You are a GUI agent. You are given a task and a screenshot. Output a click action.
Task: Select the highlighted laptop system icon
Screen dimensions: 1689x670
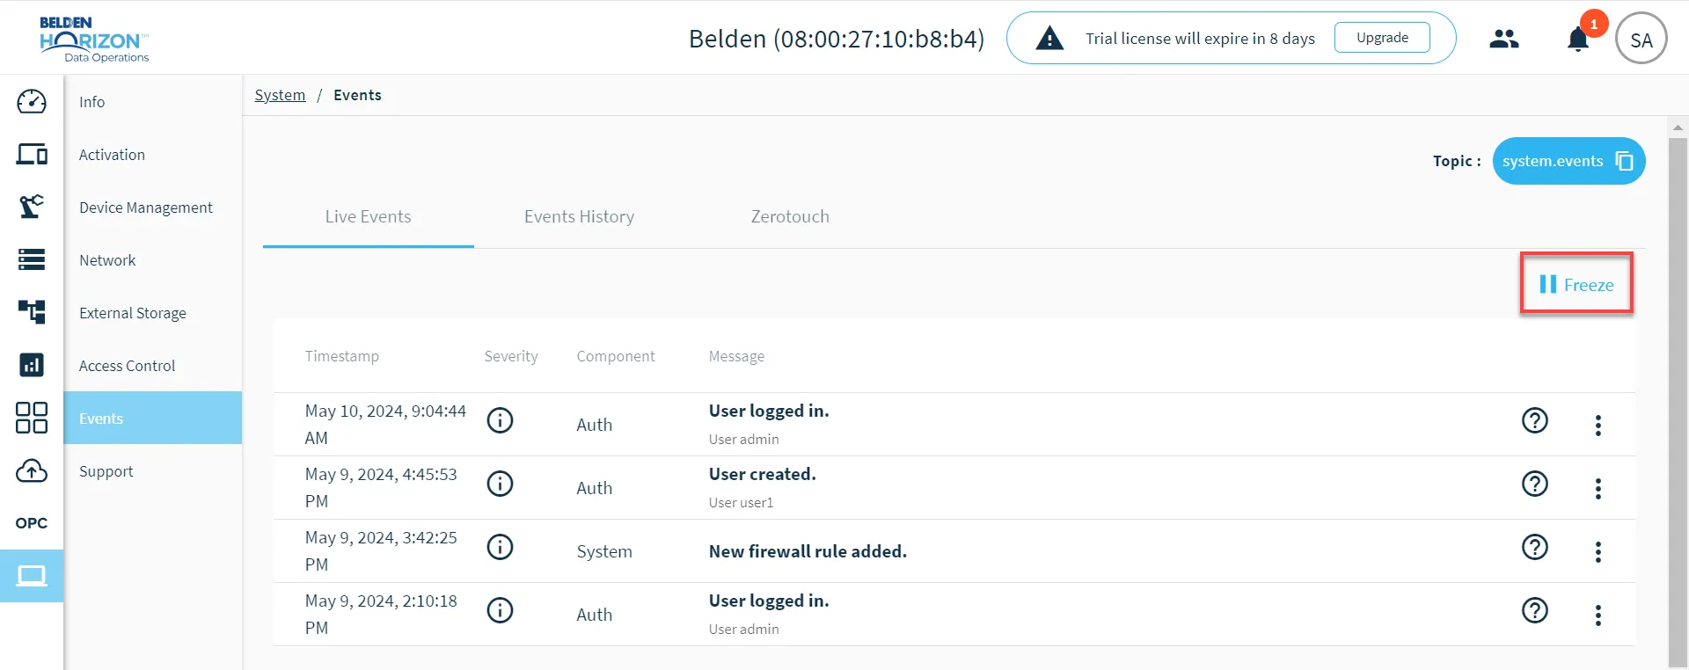[32, 576]
